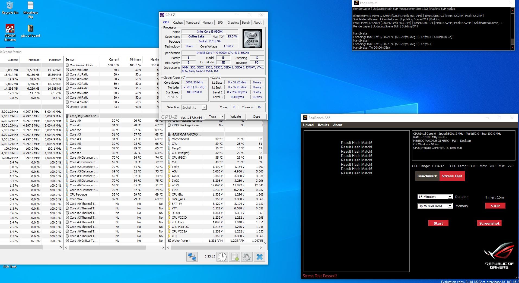Click left arrow of the voltage panel's horizontal scrollbar
519x283 pixels.
tap(168, 247)
